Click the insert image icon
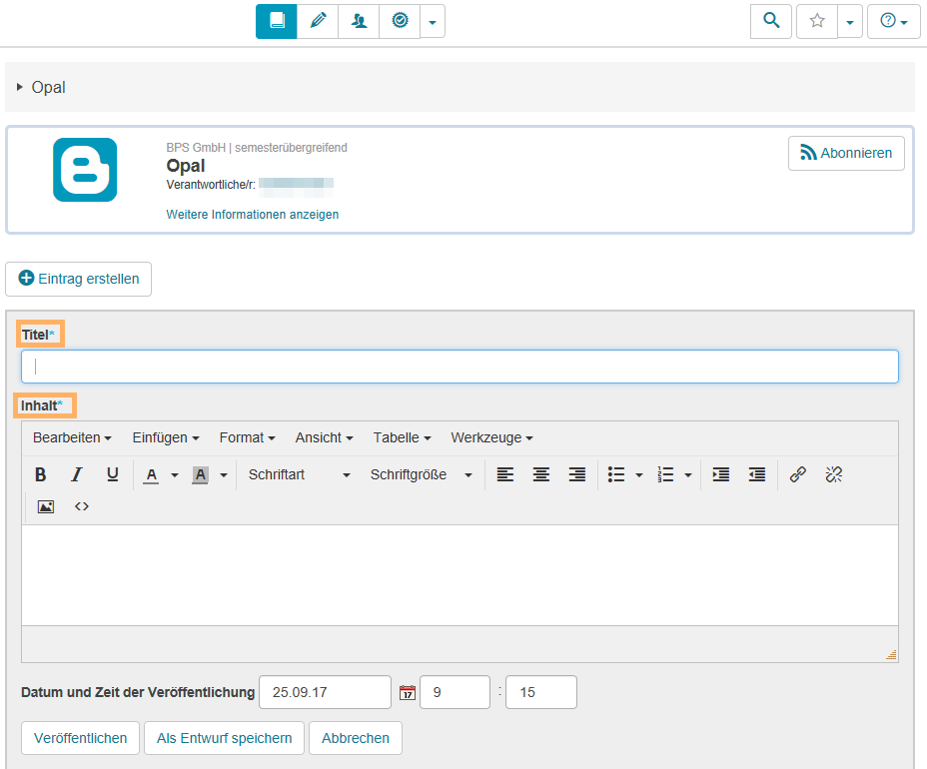The height and width of the screenshot is (769, 927). (x=45, y=506)
